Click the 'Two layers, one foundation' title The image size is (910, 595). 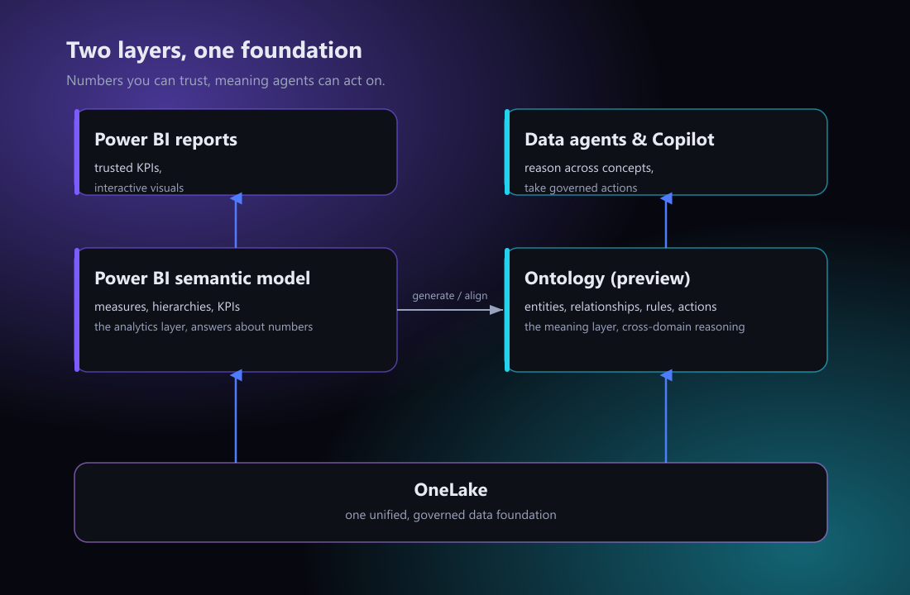pos(214,50)
